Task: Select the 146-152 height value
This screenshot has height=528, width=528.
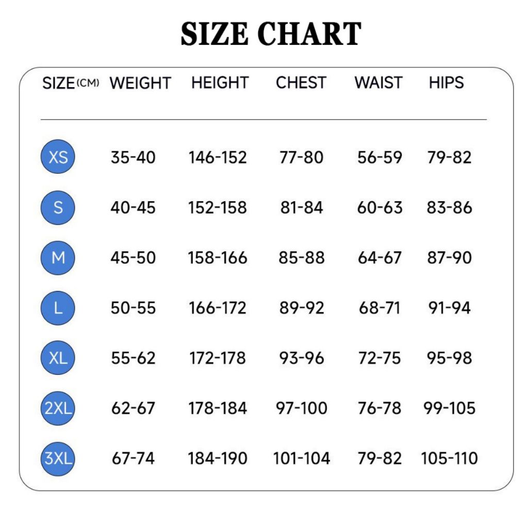Action: [218, 158]
